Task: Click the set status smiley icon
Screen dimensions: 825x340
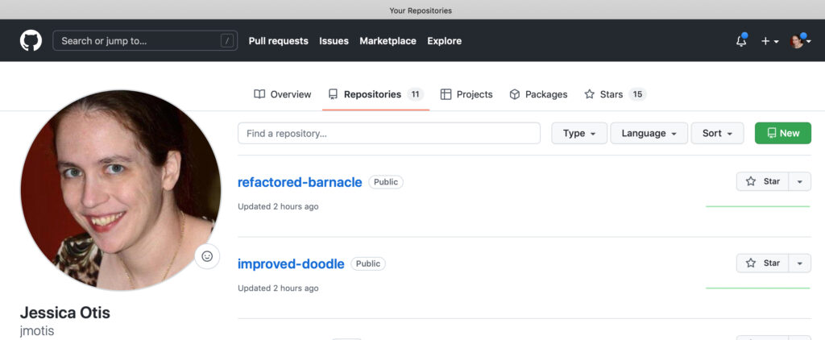Action: [x=207, y=256]
